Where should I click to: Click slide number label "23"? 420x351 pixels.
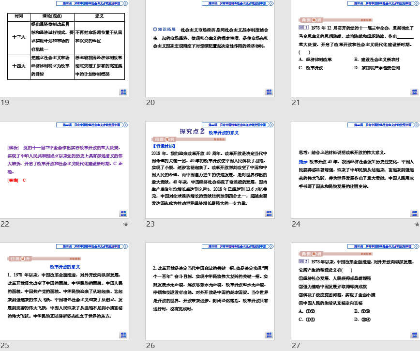tap(150, 224)
